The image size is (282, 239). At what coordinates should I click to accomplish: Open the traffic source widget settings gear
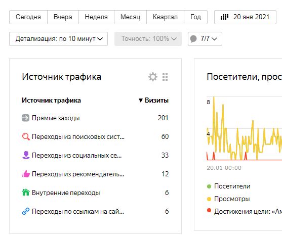(x=153, y=77)
